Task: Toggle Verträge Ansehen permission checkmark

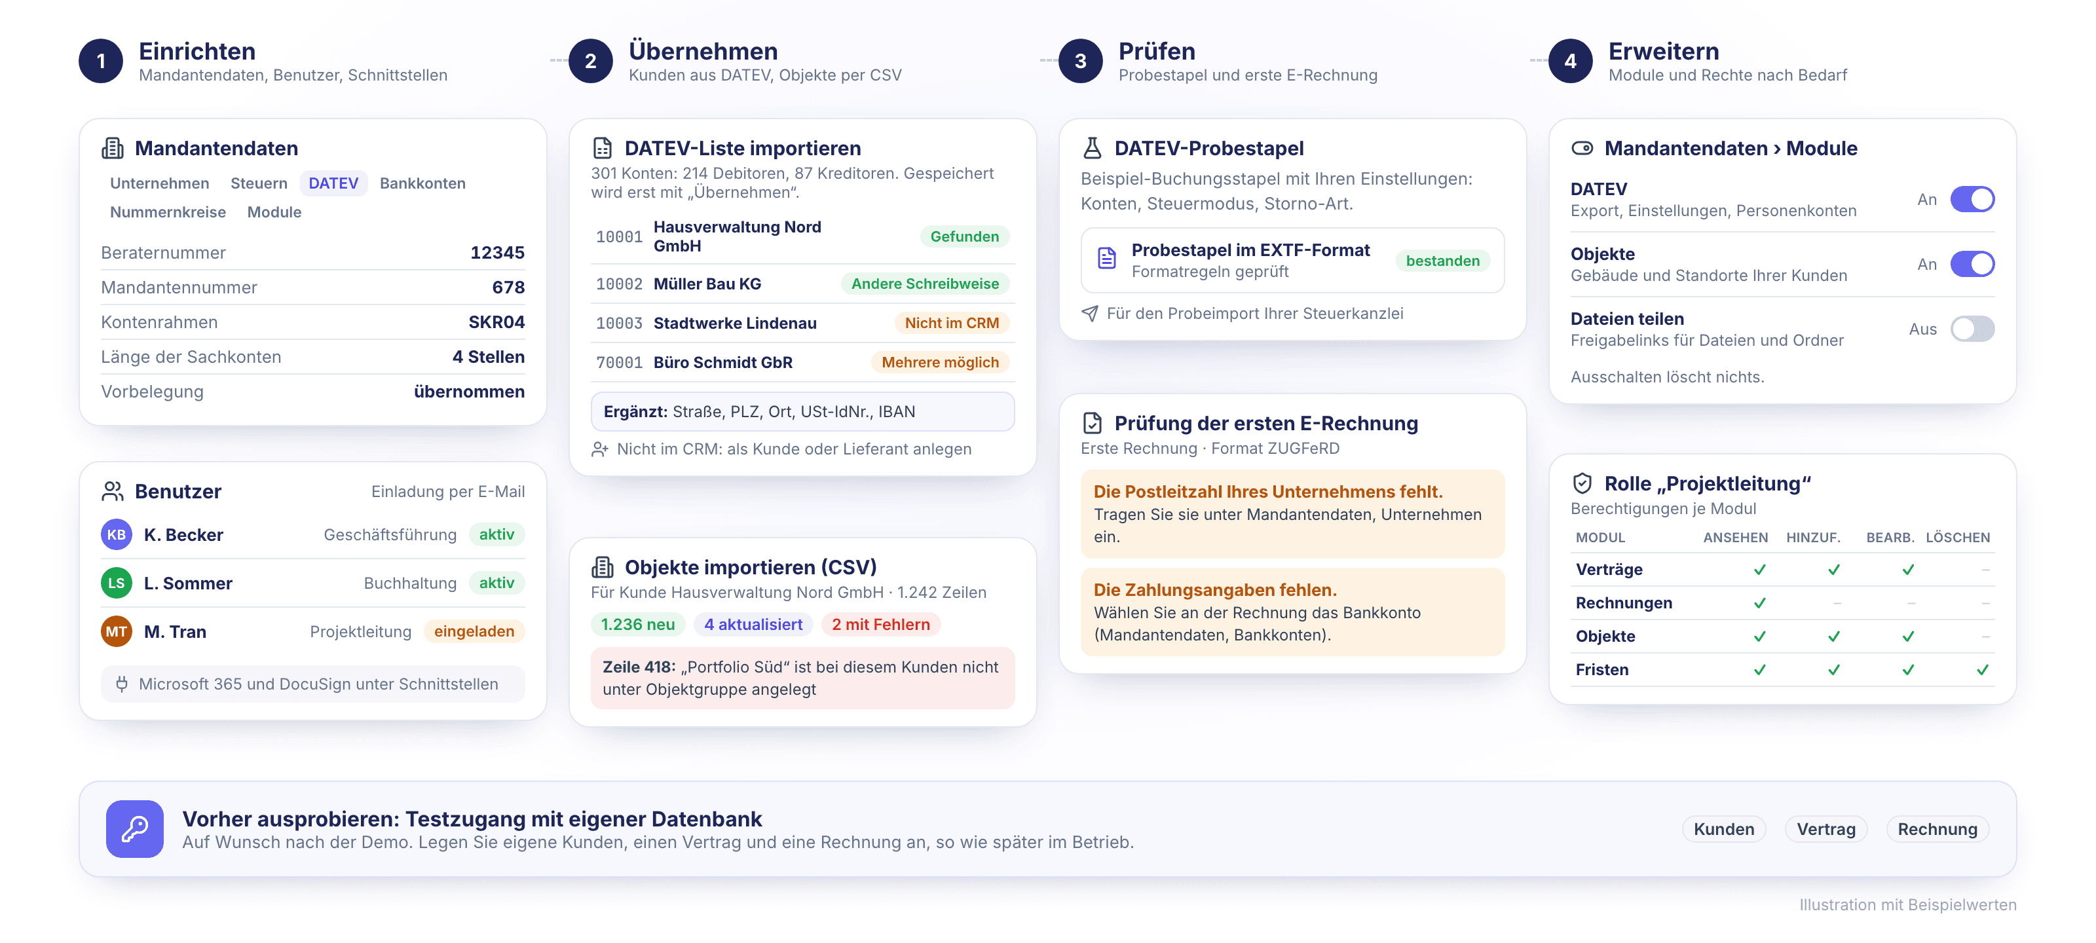Action: (x=1760, y=570)
